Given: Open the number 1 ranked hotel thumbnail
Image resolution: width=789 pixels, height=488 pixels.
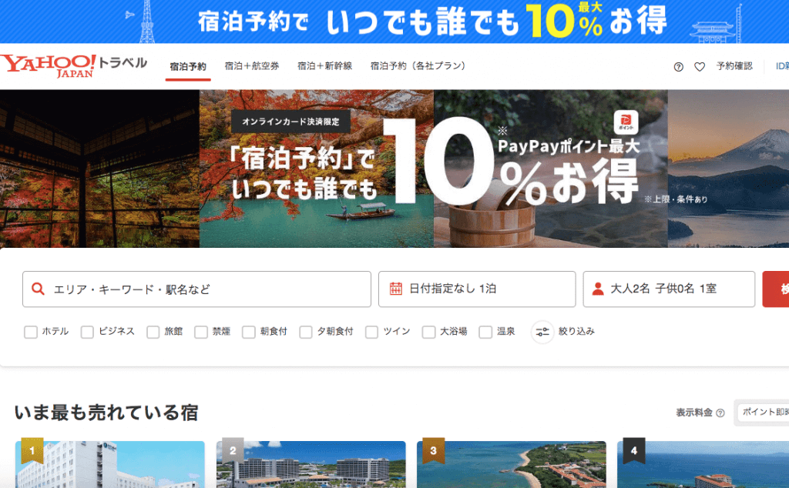Looking at the screenshot, I should pyautogui.click(x=110, y=465).
